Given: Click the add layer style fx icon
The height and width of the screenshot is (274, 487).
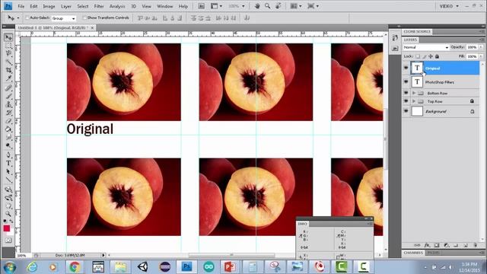Looking at the screenshot, I should [427, 245].
